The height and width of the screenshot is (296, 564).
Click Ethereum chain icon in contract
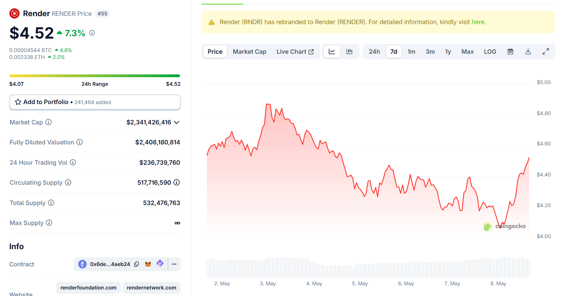click(x=82, y=264)
